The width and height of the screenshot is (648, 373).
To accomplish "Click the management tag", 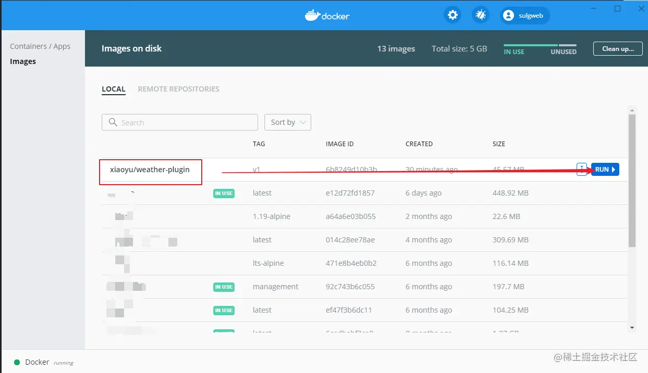I will pos(276,287).
